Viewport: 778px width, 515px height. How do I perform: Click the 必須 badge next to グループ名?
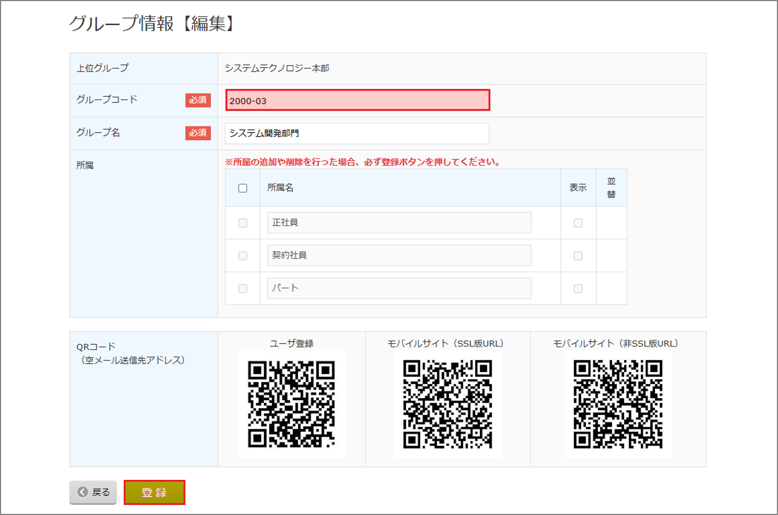coord(198,133)
